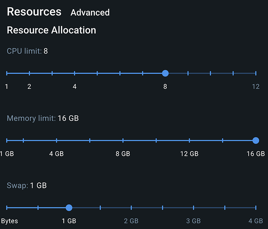Set Memory limit slider to 4 GB
Image resolution: width=268 pixels, height=229 pixels.
pyautogui.click(x=56, y=141)
